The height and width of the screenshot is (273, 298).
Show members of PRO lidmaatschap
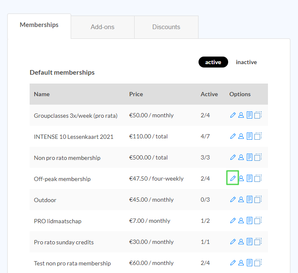click(241, 221)
